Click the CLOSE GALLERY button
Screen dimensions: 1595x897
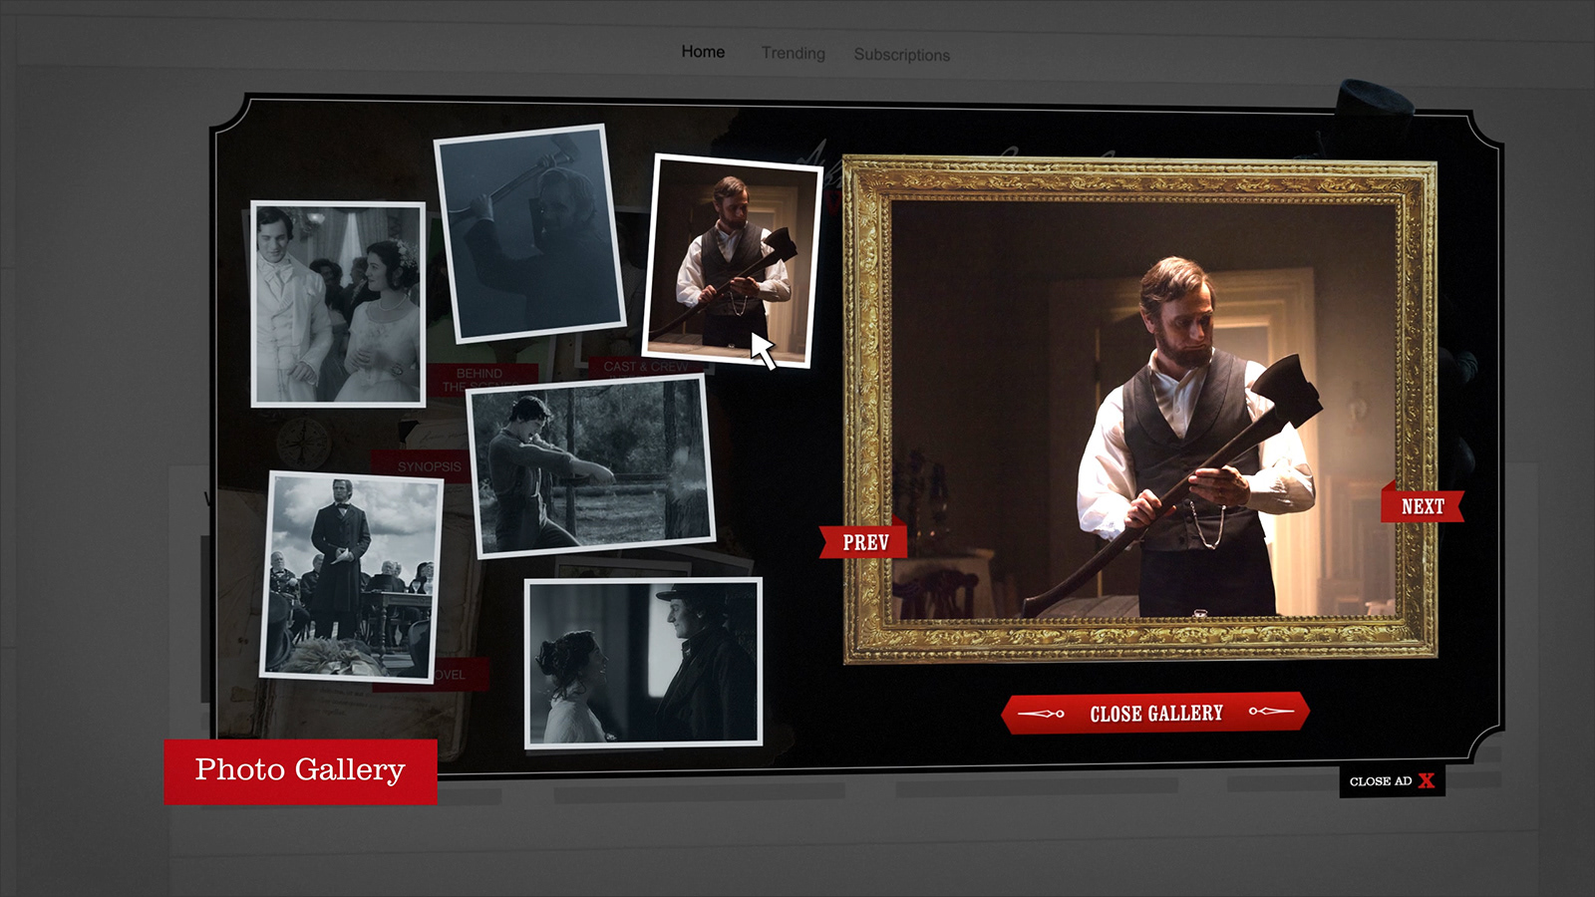click(1155, 714)
